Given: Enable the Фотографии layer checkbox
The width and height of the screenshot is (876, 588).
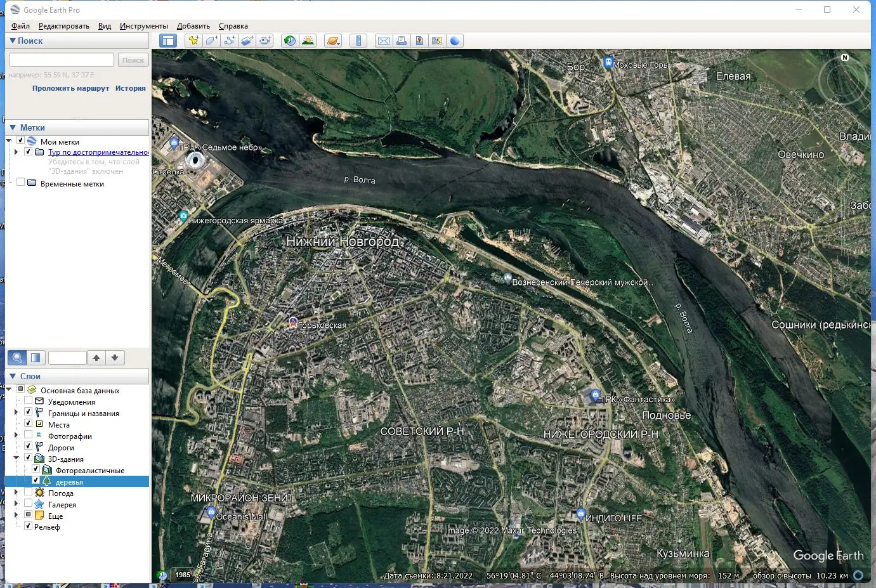Looking at the screenshot, I should pos(28,435).
